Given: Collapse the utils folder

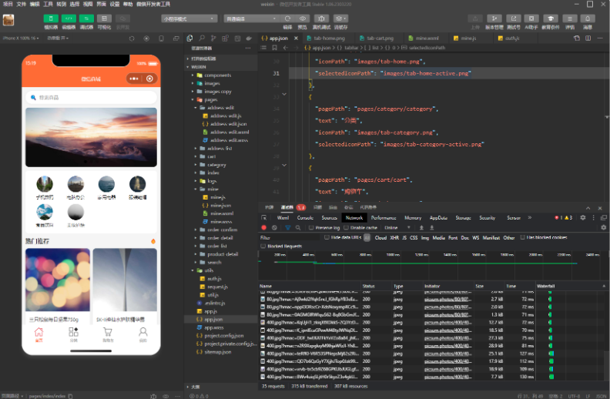Looking at the screenshot, I should point(209,270).
